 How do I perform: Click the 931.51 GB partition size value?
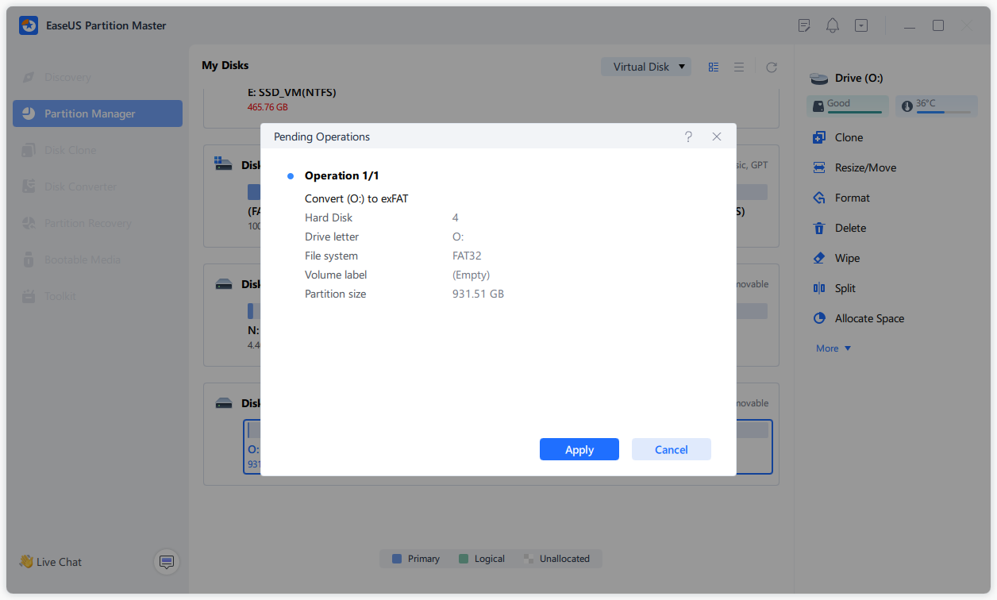[478, 294]
